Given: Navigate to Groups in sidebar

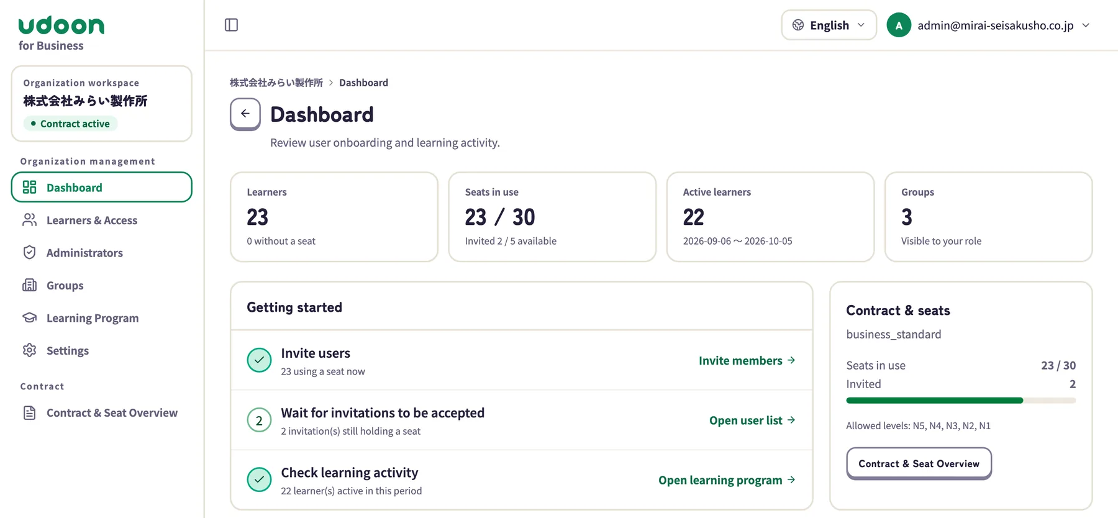Looking at the screenshot, I should coord(102,285).
